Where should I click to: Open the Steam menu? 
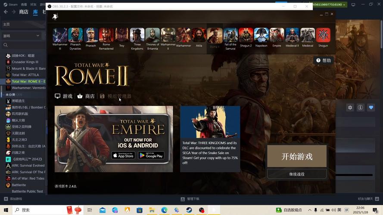point(10,4)
